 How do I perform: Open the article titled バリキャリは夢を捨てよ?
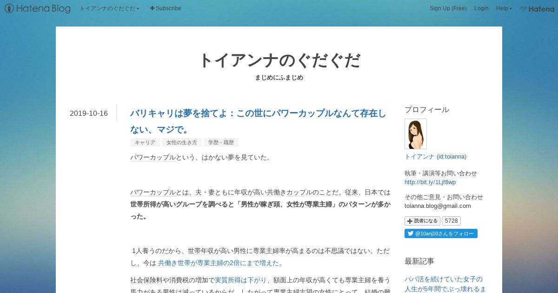point(258,121)
